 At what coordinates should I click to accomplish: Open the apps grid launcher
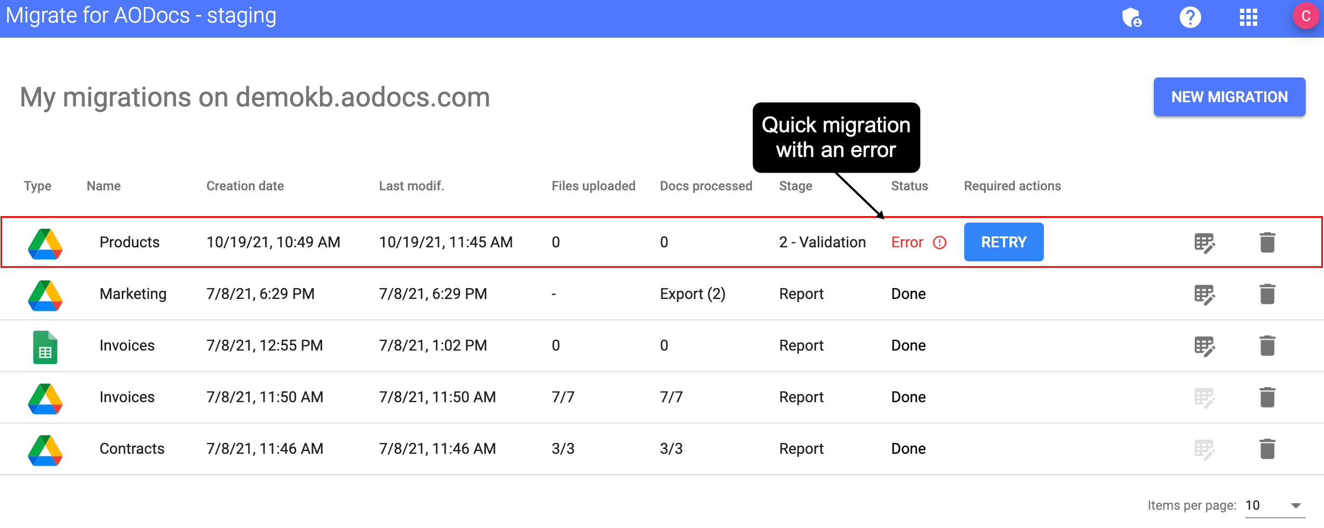pos(1248,17)
